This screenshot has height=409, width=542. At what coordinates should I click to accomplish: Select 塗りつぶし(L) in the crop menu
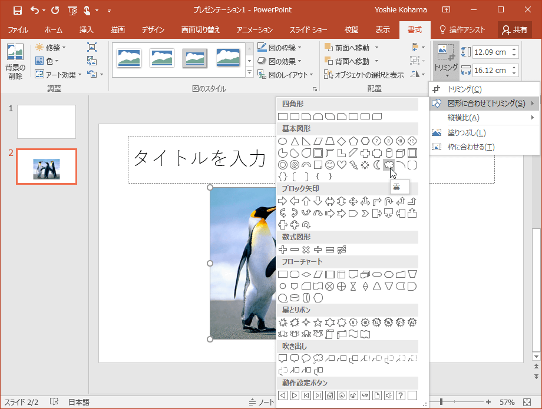pyautogui.click(x=465, y=132)
